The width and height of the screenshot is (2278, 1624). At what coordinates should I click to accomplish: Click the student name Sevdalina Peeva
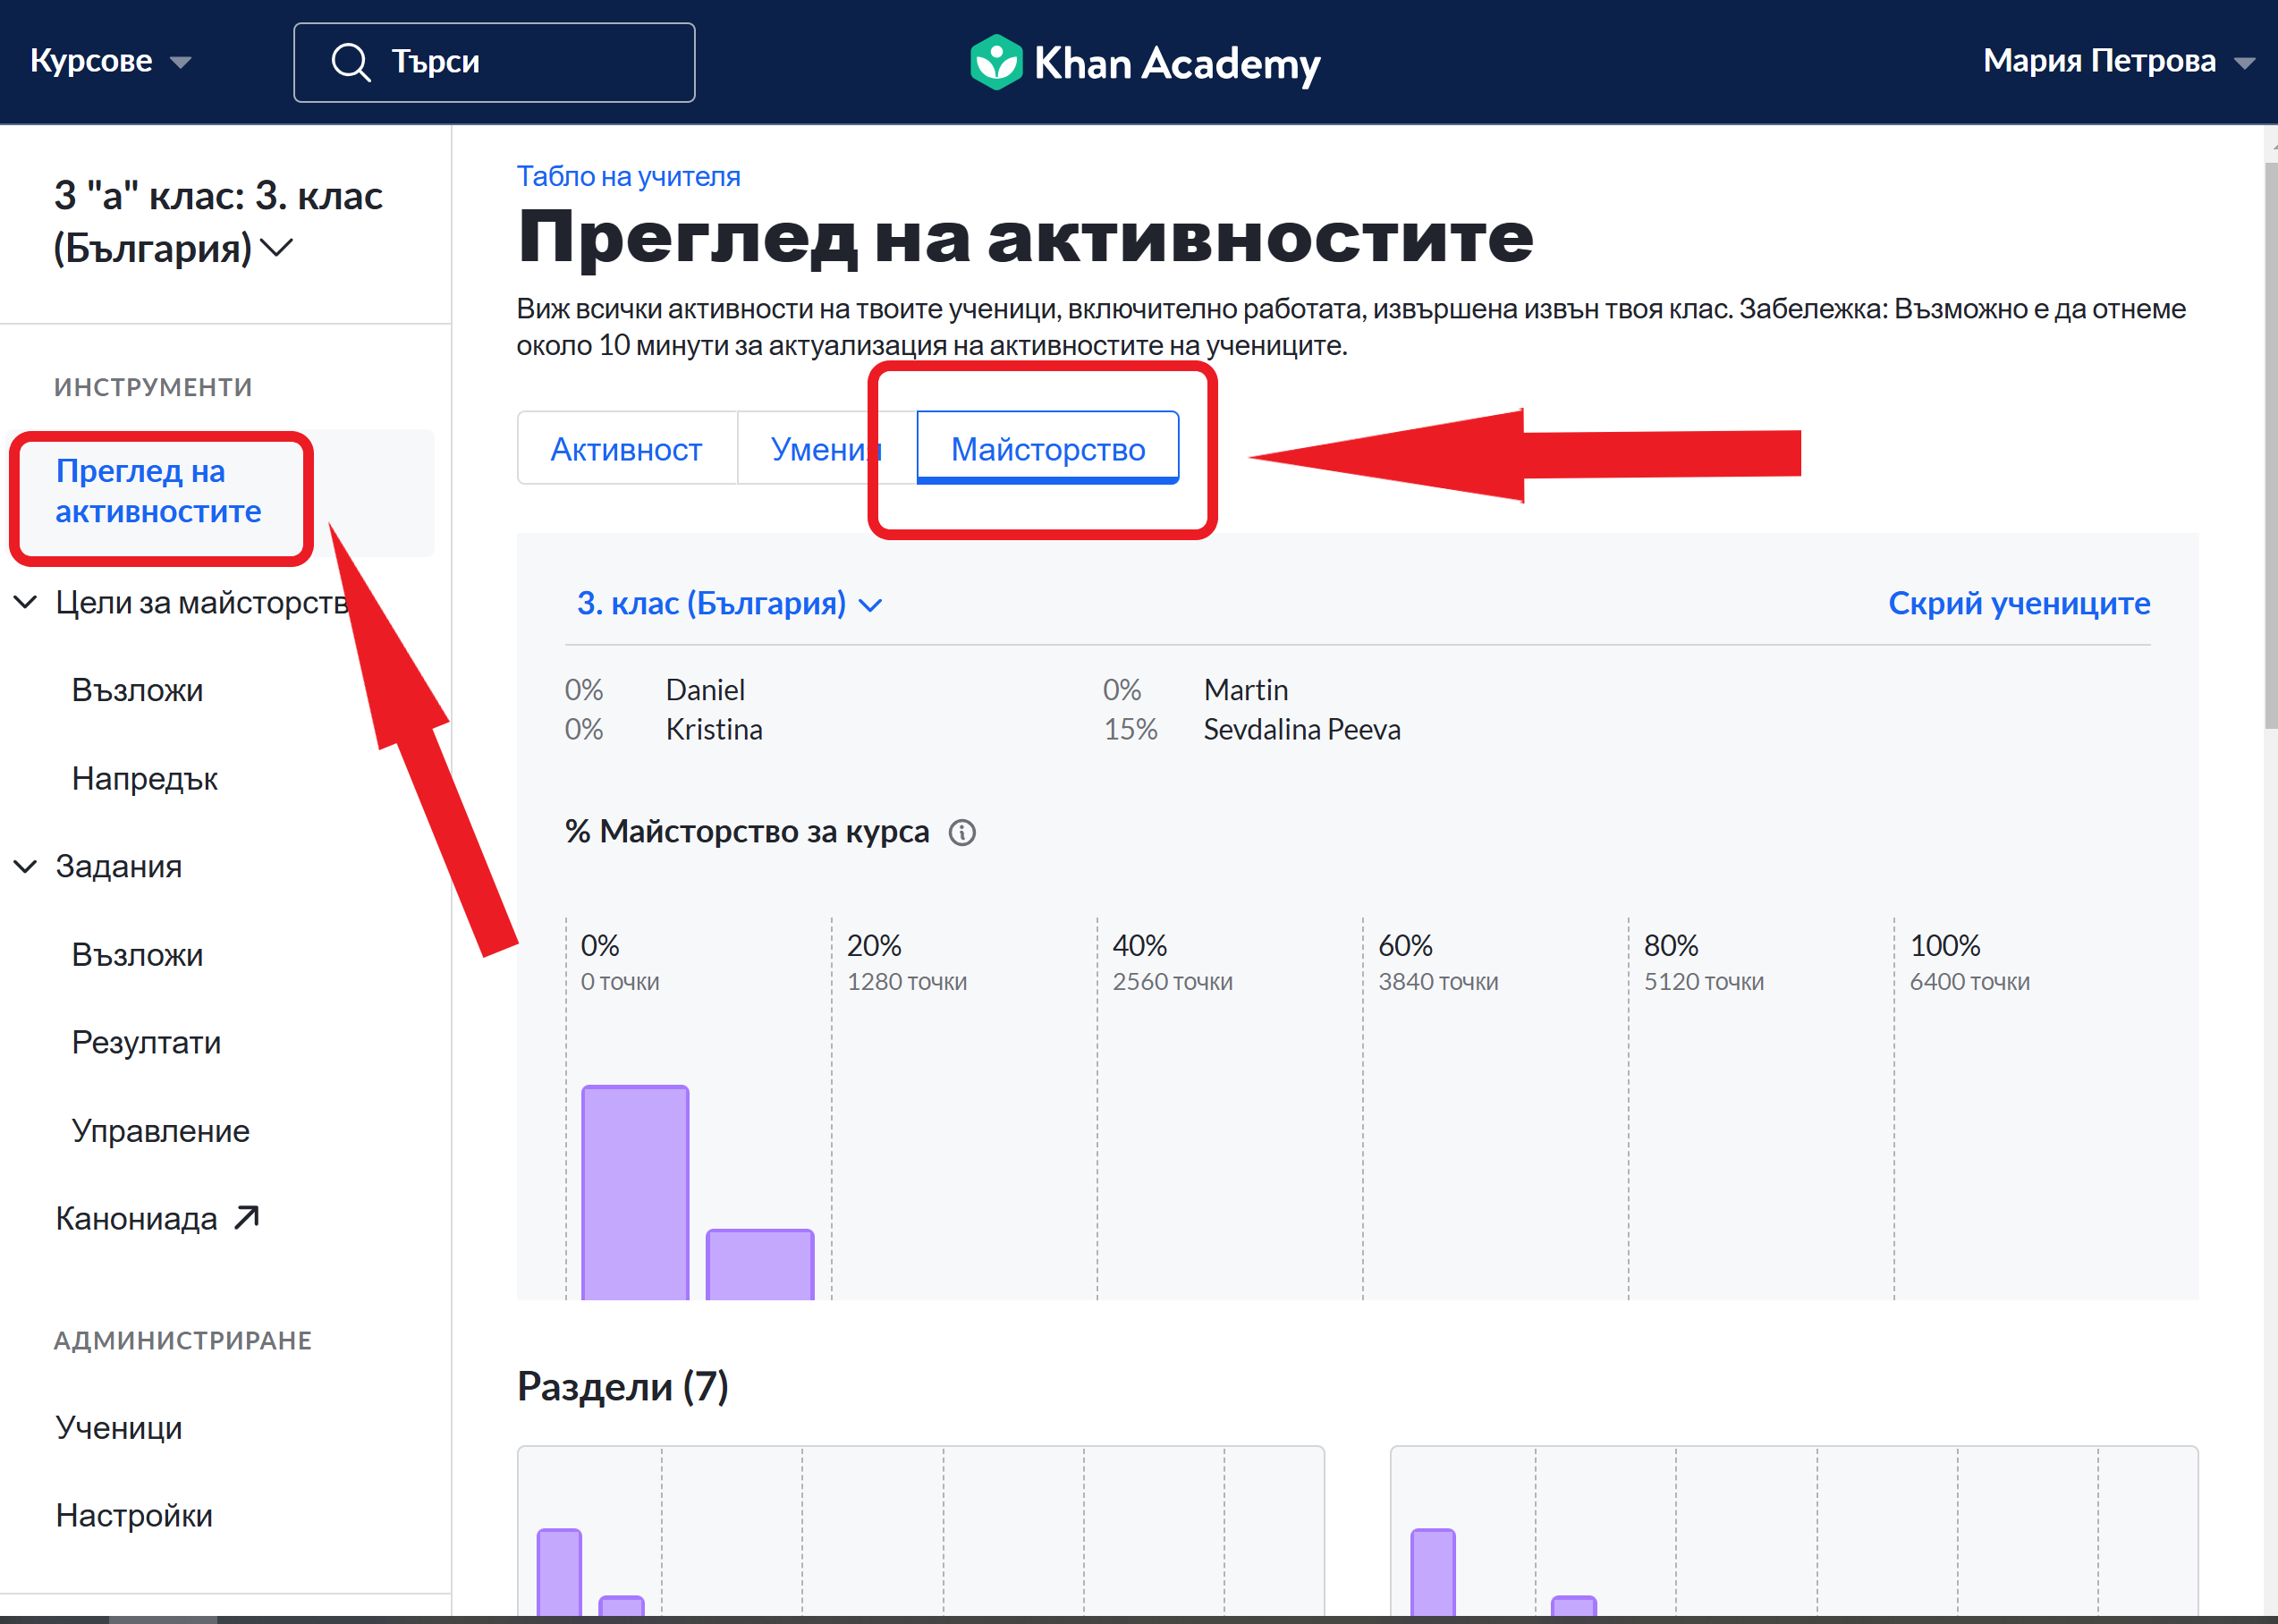pos(1302,729)
